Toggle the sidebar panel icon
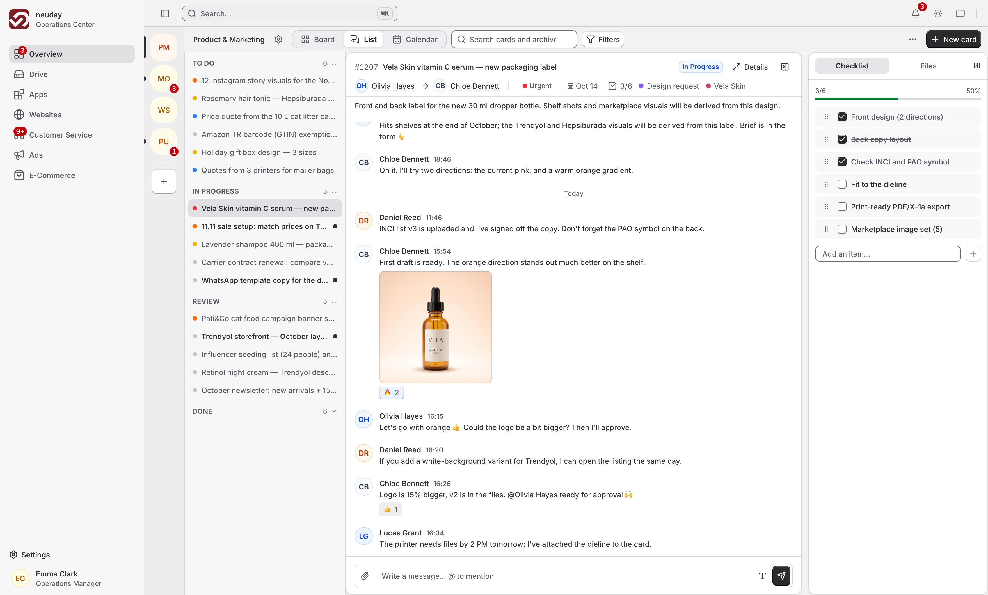 click(x=165, y=14)
